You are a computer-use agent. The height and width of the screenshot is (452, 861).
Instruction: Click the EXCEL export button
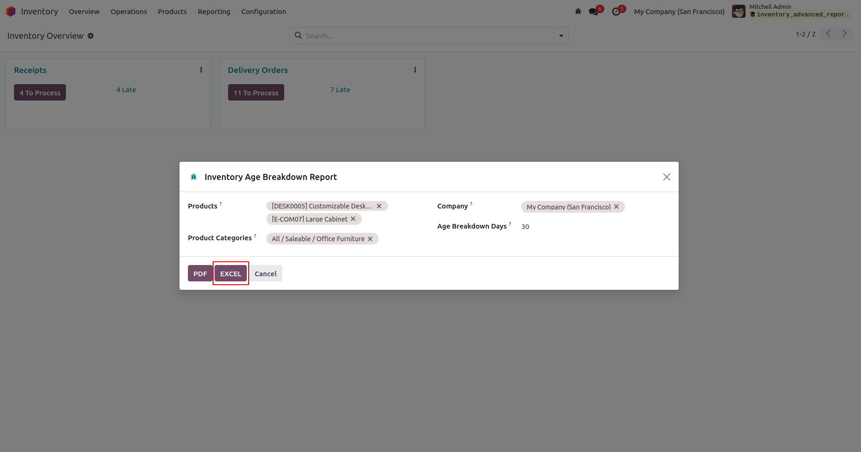pyautogui.click(x=230, y=274)
